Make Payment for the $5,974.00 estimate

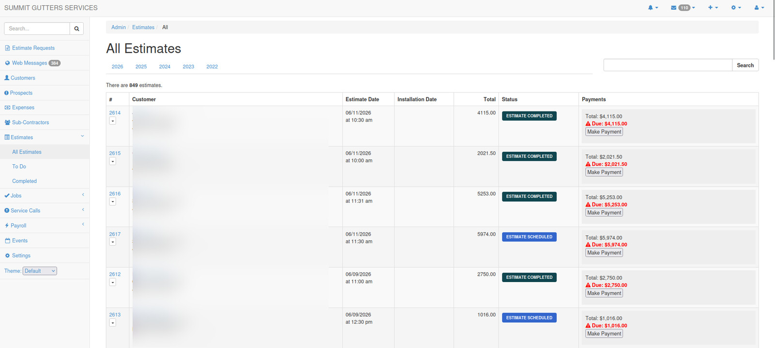pos(604,253)
